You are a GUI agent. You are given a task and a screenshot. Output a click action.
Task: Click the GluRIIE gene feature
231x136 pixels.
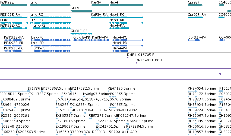point(81,11)
